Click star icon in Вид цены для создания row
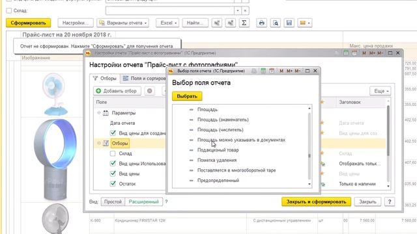Screen dimensions: 417x234 [x=322, y=133]
